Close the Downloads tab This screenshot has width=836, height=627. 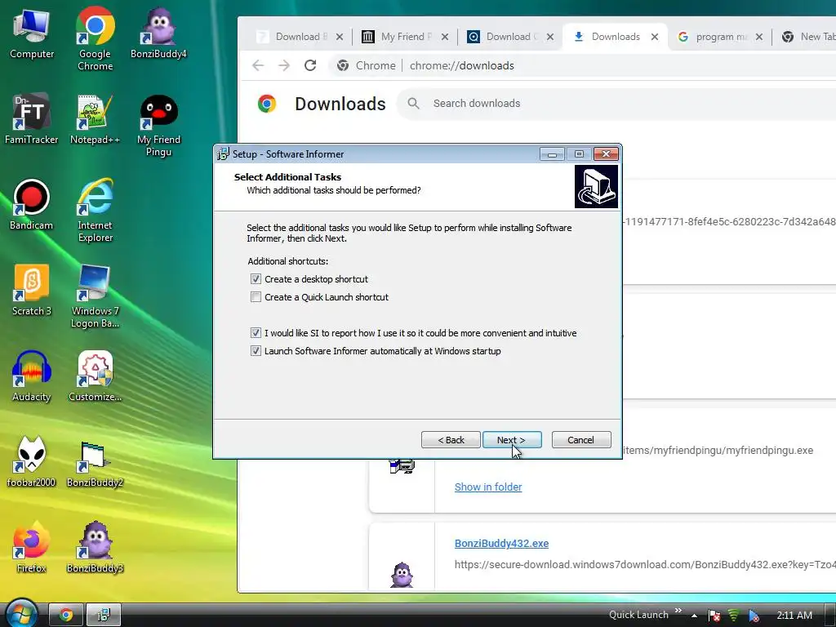pos(655,37)
